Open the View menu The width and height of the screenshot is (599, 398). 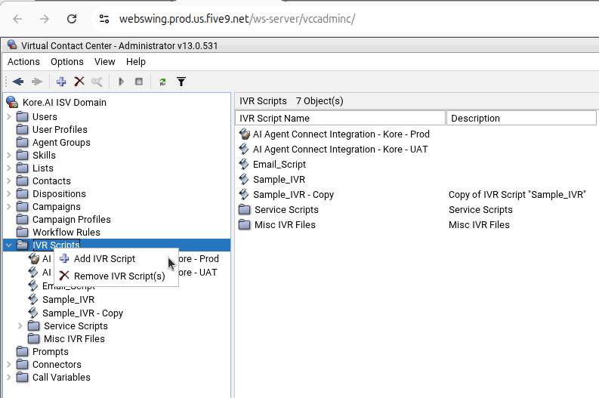[105, 61]
